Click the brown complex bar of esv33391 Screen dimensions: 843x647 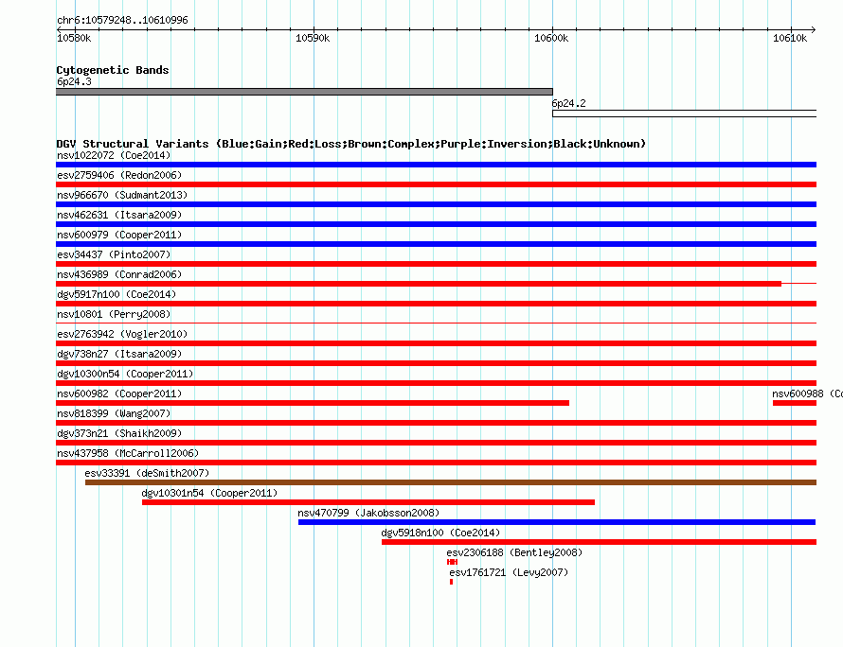click(451, 482)
